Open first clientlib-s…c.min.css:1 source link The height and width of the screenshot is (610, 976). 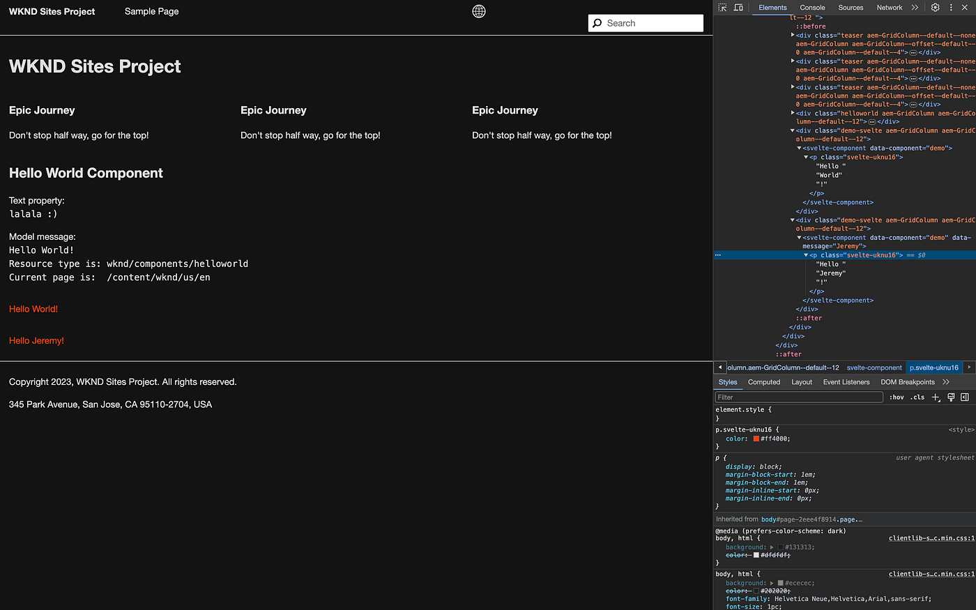click(931, 538)
